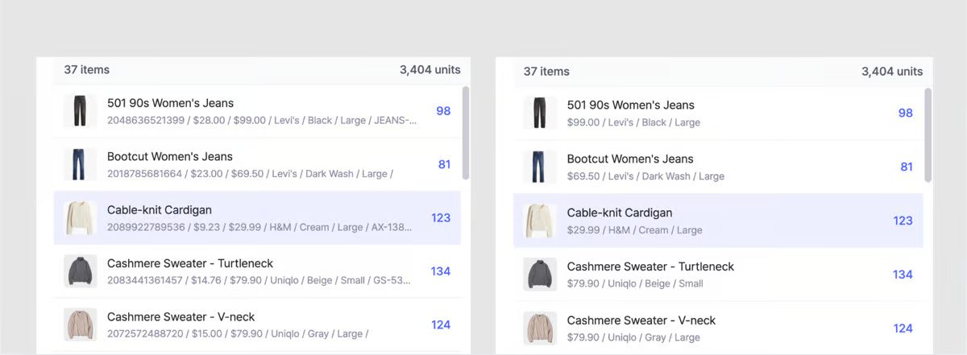Select 'Bootcut Women's Jeans' title in right list
The height and width of the screenshot is (355, 967).
click(x=629, y=159)
